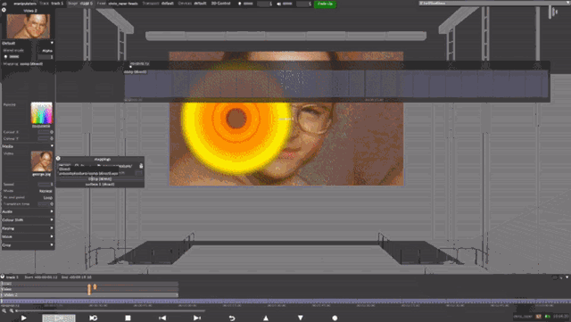Click the Stop transport button
The width and height of the screenshot is (571, 322).
click(128, 318)
